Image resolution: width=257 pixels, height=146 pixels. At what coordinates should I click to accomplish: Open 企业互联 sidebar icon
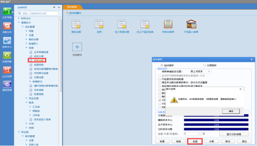point(7,70)
